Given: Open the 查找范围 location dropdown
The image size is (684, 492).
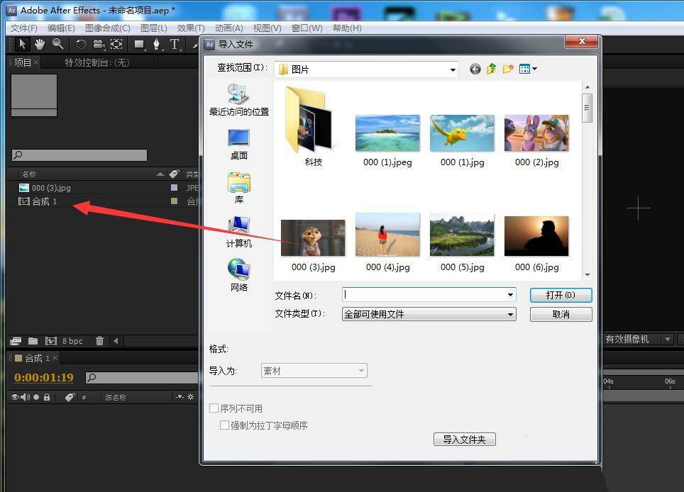Looking at the screenshot, I should point(453,69).
